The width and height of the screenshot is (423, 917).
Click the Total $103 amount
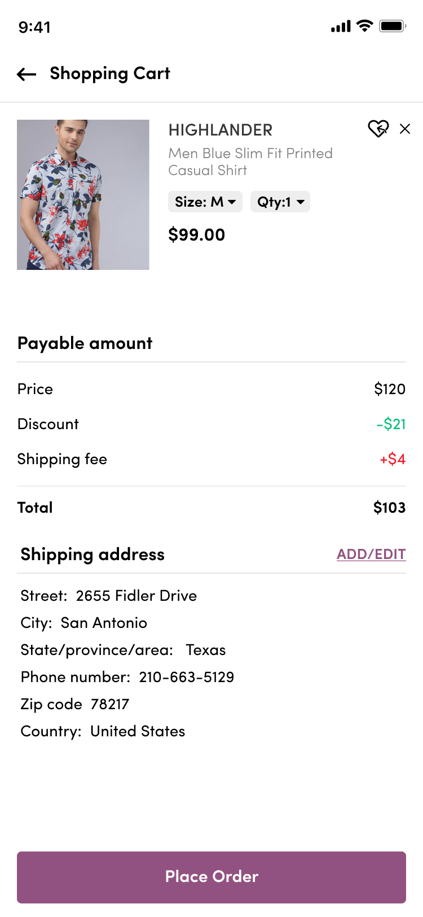click(389, 508)
